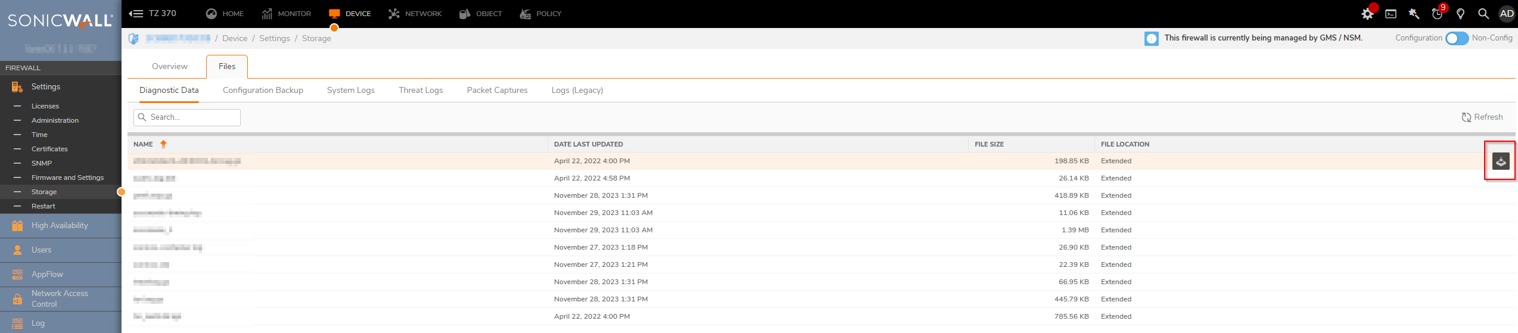Open the global search magnifier icon
This screenshot has height=333, width=1518.
1483,14
